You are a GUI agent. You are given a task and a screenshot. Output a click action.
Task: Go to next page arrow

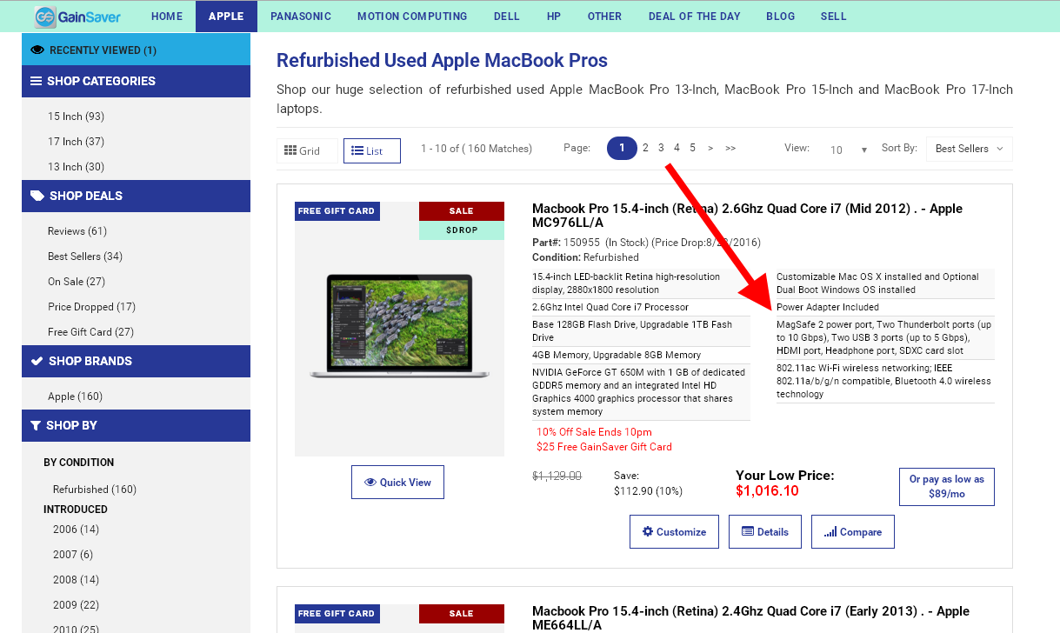(710, 149)
